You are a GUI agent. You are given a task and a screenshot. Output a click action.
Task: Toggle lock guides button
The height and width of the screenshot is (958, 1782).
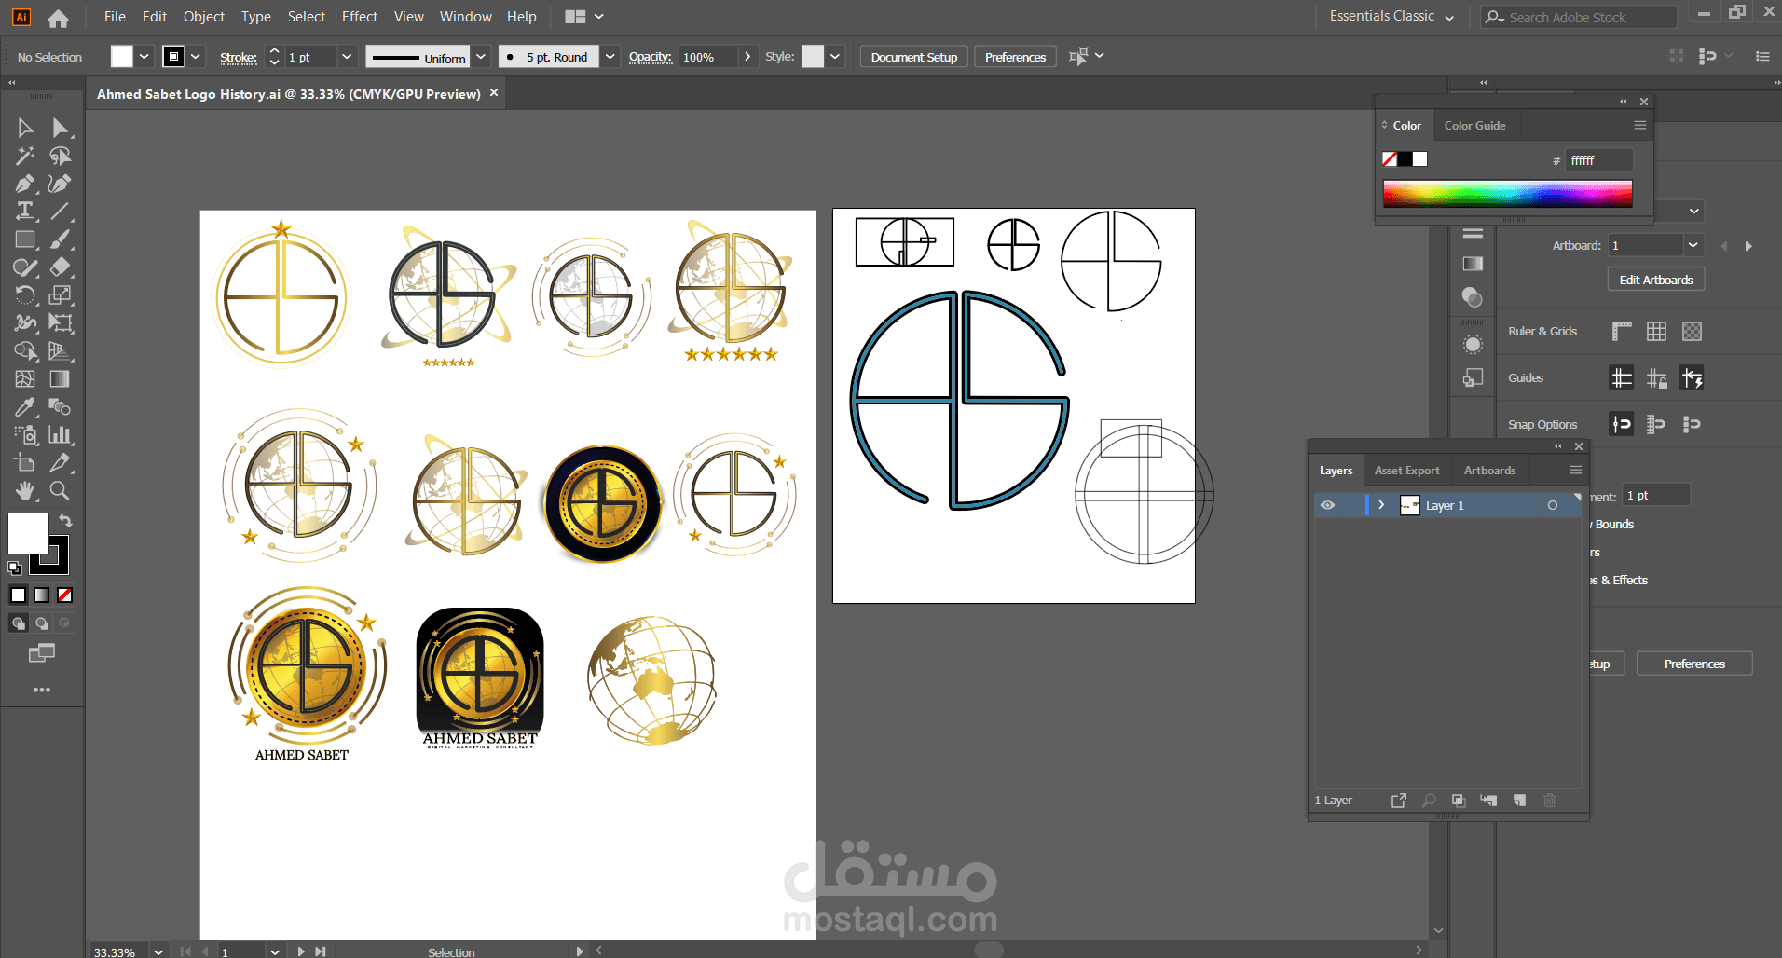[x=1657, y=378]
